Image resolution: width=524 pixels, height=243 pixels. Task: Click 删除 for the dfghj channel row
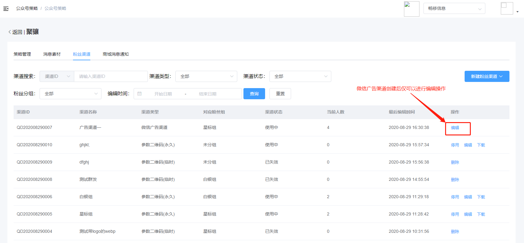[x=455, y=162]
